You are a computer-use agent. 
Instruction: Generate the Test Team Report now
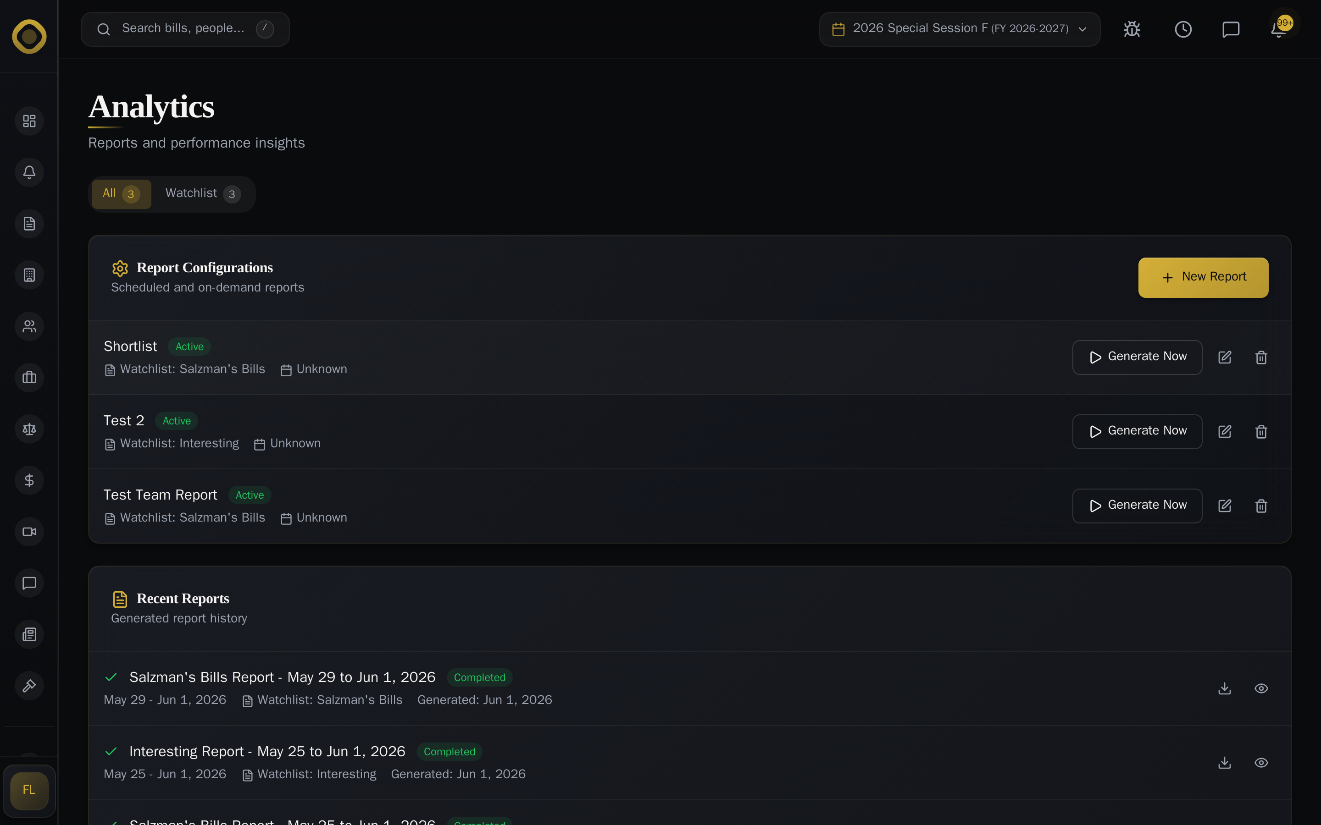[1137, 506]
